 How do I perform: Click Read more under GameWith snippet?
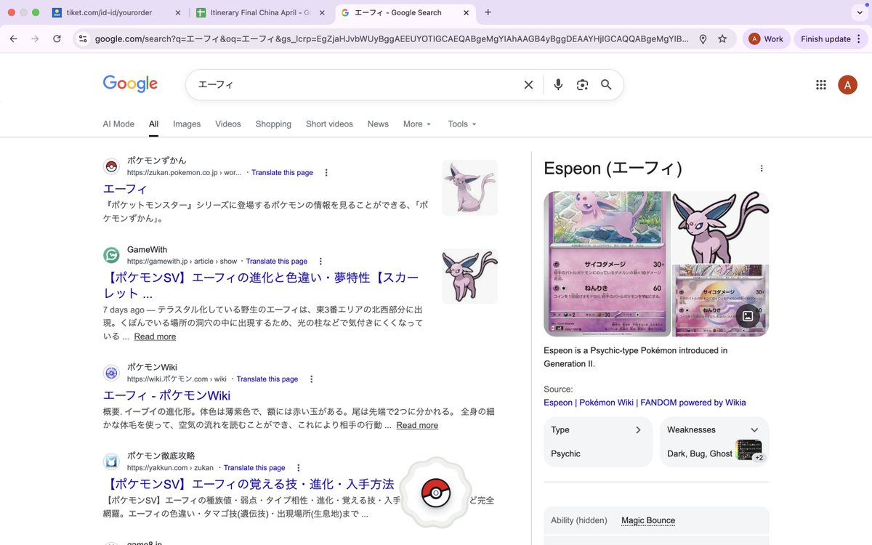(x=155, y=337)
